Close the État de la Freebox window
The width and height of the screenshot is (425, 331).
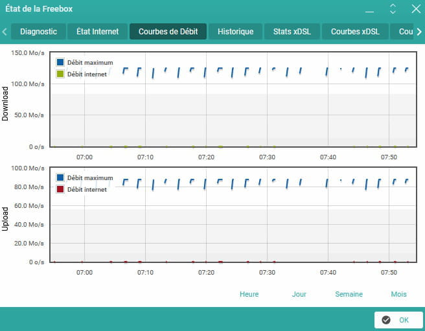pos(416,8)
